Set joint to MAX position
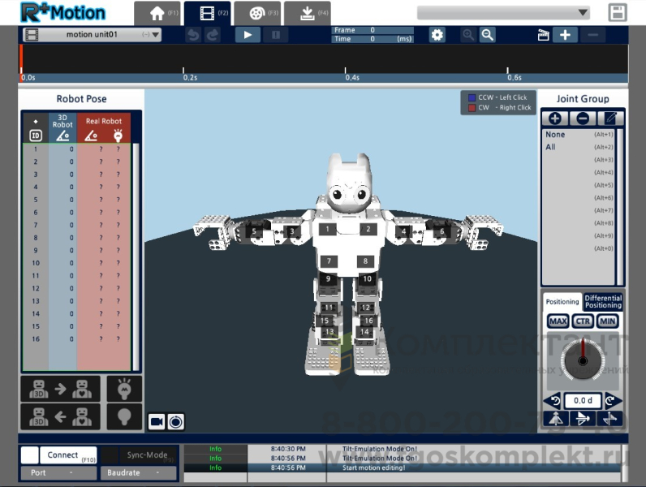Image resolution: width=646 pixels, height=487 pixels. point(558,321)
